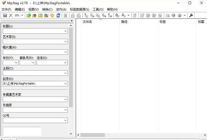Sort by the 路径 column header
Image resolution: width=207 pixels, height=140 pixels.
pyautogui.click(x=139, y=22)
